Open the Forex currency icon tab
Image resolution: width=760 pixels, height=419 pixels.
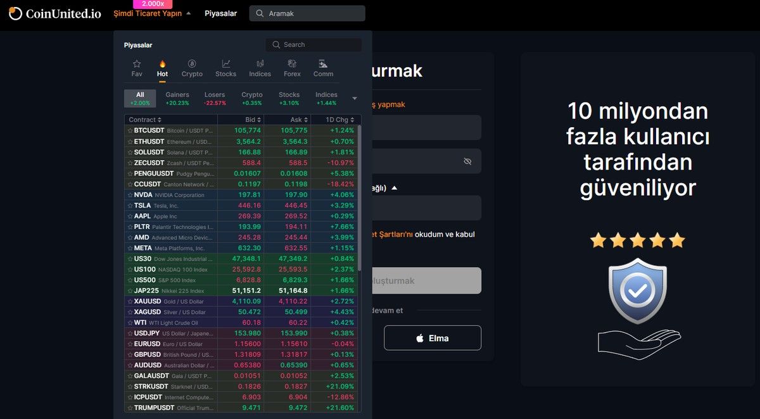click(x=291, y=68)
